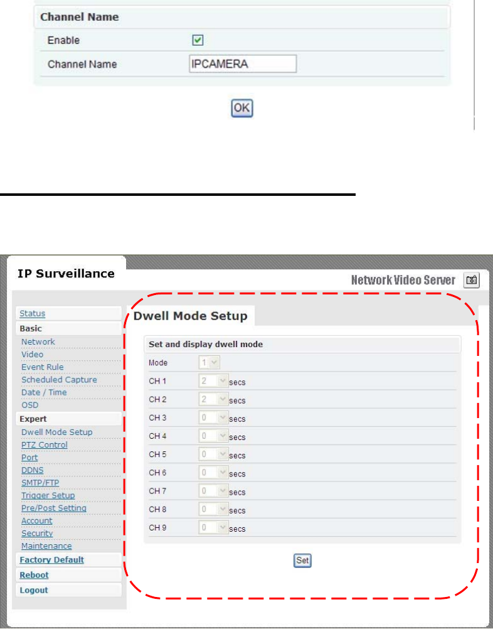Screen dimensions: 493x629
Task: Open the DDNS settings link
Action: pos(33,470)
